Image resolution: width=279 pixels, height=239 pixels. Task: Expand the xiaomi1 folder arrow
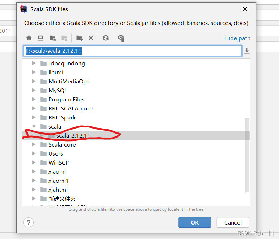(34, 181)
